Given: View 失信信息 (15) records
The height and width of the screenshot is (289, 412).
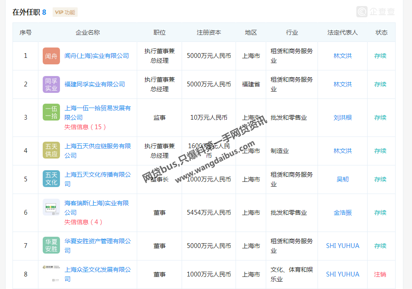Looking at the screenshot, I should (85, 127).
